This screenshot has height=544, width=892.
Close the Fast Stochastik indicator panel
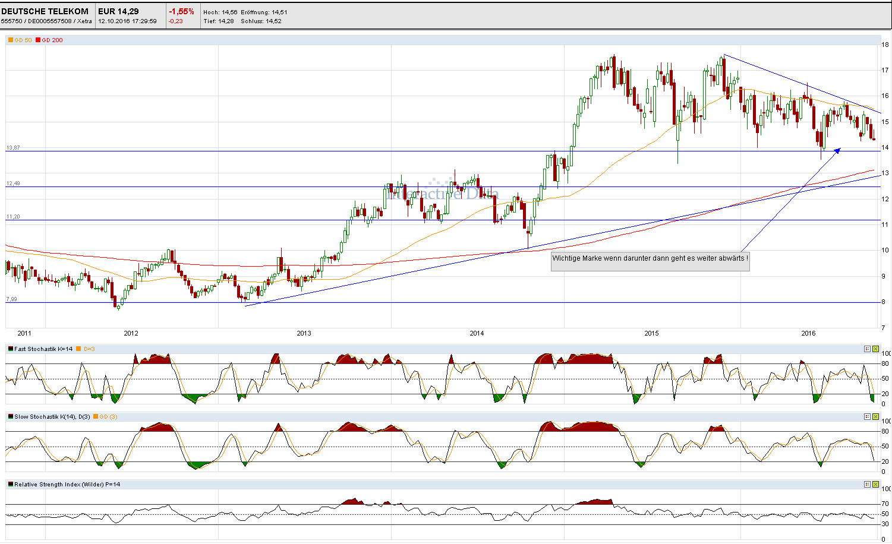[875, 349]
